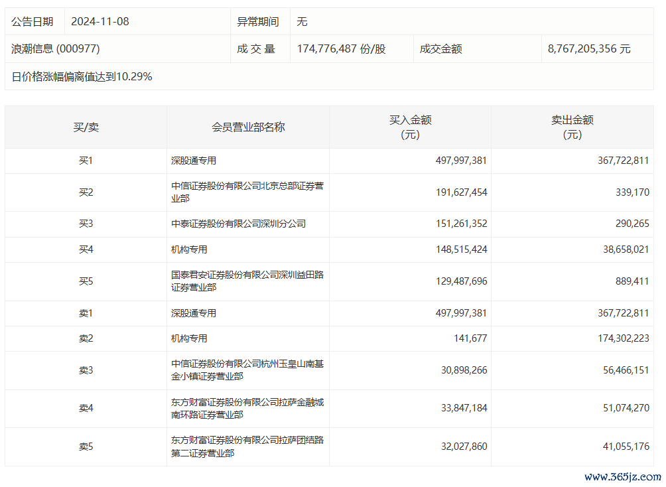Click turnover value 8,767,205,356 元
The width and height of the screenshot is (666, 487).
pos(589,49)
